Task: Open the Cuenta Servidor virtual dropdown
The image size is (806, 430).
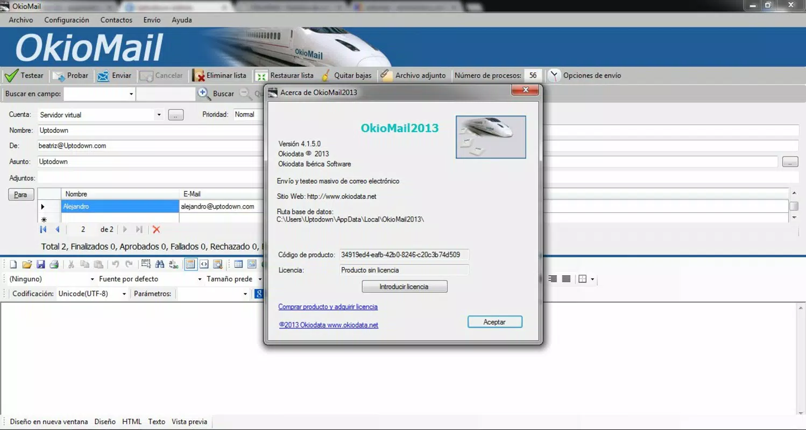Action: click(x=159, y=114)
